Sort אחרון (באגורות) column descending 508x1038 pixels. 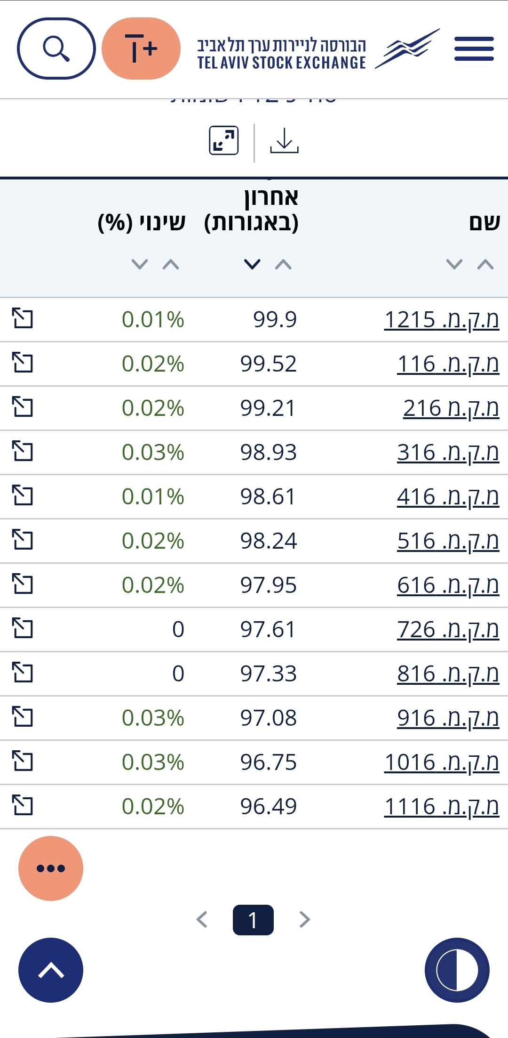tap(252, 264)
